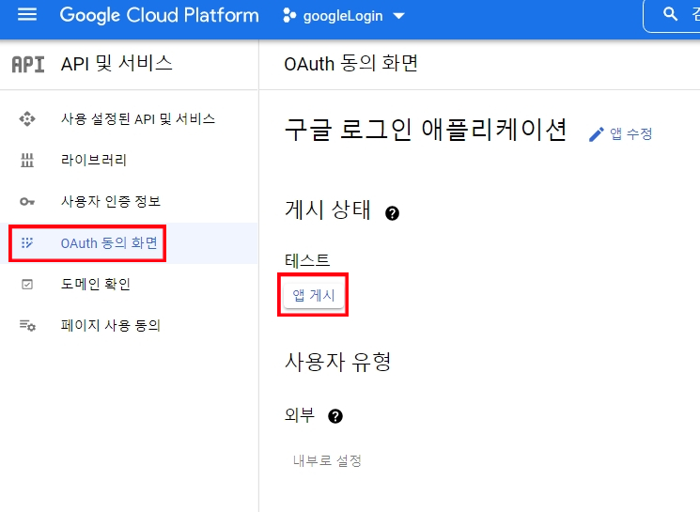Click the '게시 상태' section heading
Image resolution: width=700 pixels, height=512 pixels.
(x=328, y=209)
